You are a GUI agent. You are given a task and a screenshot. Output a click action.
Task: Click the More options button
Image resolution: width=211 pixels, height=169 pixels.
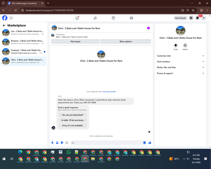coord(126,41)
